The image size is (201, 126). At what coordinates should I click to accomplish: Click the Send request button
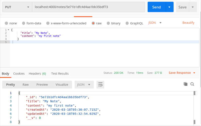coord(156,7)
